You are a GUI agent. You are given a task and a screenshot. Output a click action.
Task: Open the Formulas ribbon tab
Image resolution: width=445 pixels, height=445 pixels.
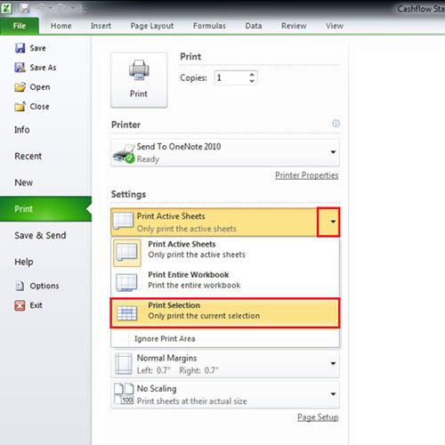[209, 26]
